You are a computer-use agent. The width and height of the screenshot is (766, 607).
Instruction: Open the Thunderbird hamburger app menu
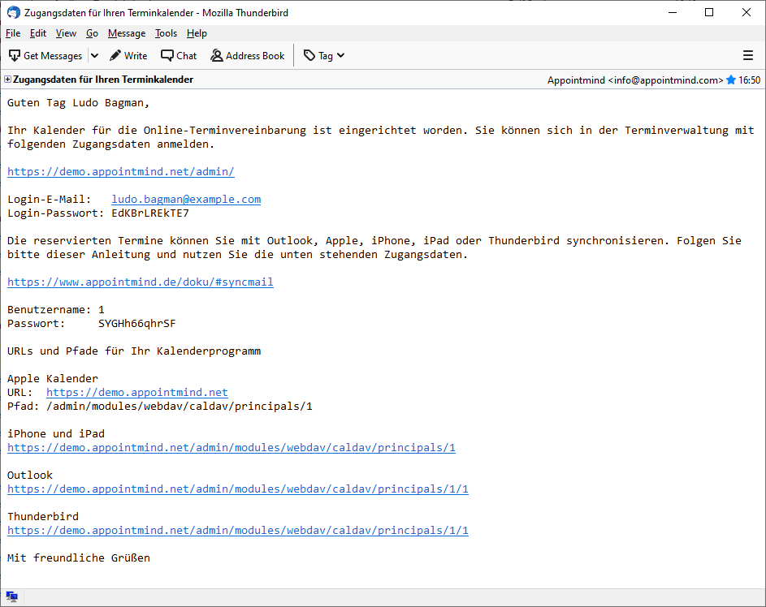coord(748,56)
